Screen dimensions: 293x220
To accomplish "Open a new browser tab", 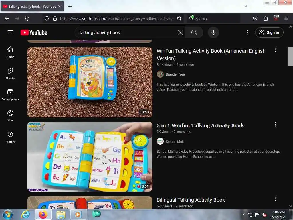I will 70,7.
